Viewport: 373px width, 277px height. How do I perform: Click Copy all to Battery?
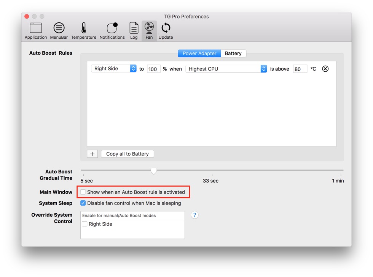point(128,154)
